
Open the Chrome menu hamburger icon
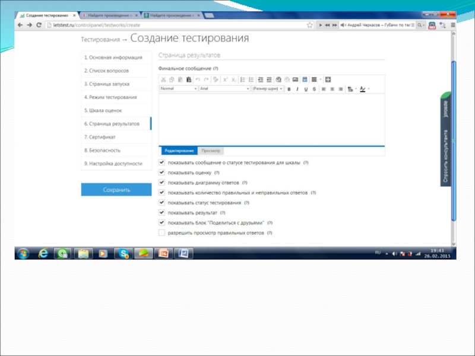[453, 25]
